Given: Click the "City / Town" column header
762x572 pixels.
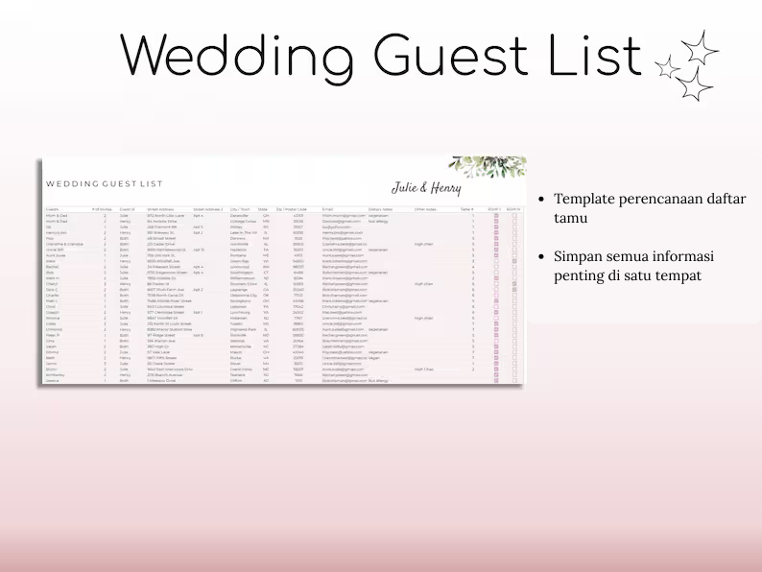Looking at the screenshot, I should click(x=240, y=209).
